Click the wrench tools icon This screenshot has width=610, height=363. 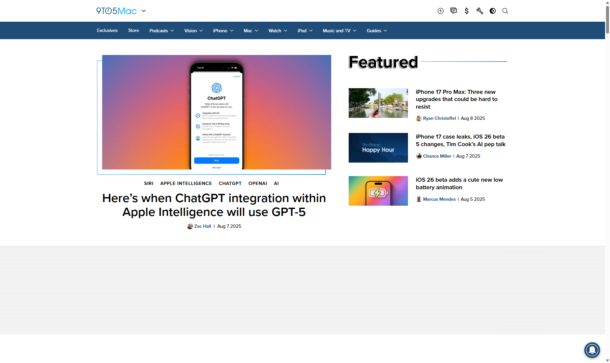[479, 11]
